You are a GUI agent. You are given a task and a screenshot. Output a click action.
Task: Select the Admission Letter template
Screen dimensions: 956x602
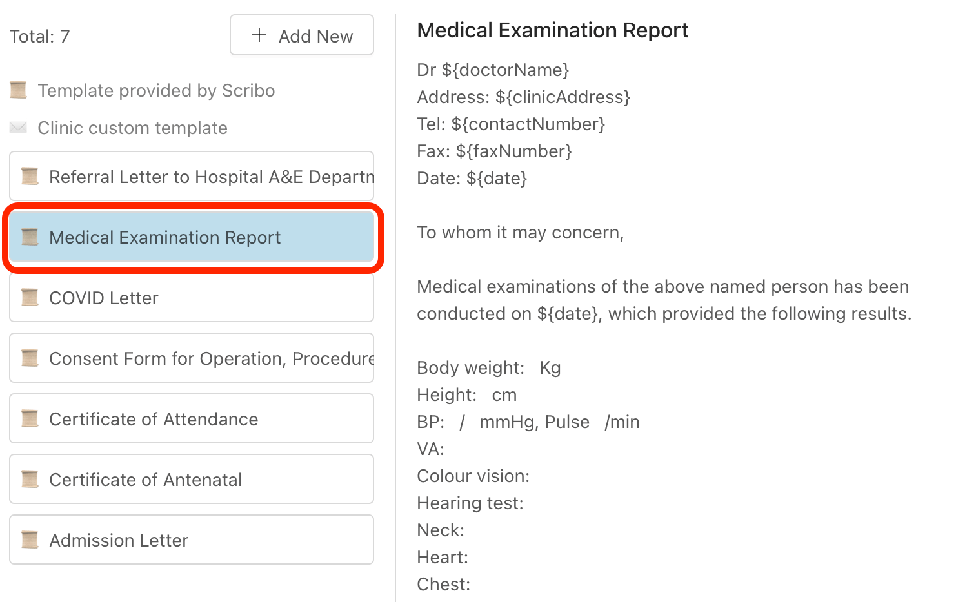(119, 540)
